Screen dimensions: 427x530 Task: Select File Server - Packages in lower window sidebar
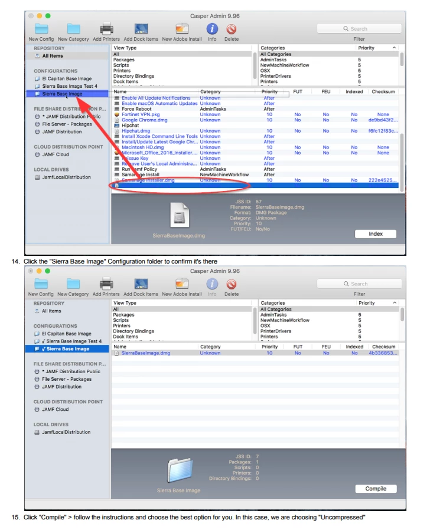coord(66,379)
